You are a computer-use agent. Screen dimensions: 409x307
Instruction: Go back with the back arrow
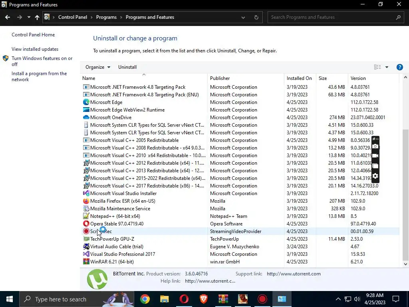coord(8,17)
